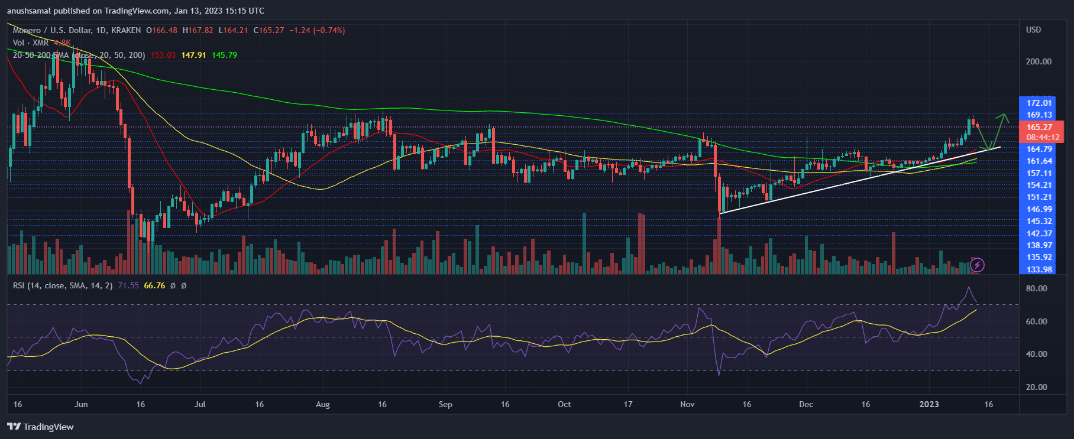
Task: Click 2023 on the time axis
Action: 929,404
